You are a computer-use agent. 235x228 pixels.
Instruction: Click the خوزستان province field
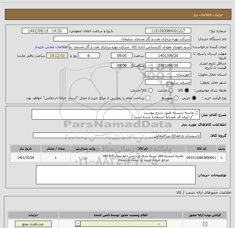pos(168,74)
